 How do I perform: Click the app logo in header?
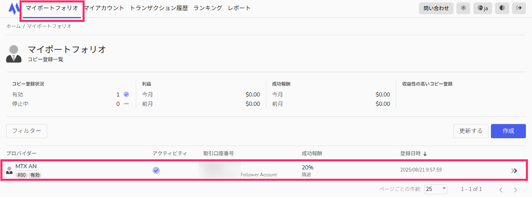point(13,8)
